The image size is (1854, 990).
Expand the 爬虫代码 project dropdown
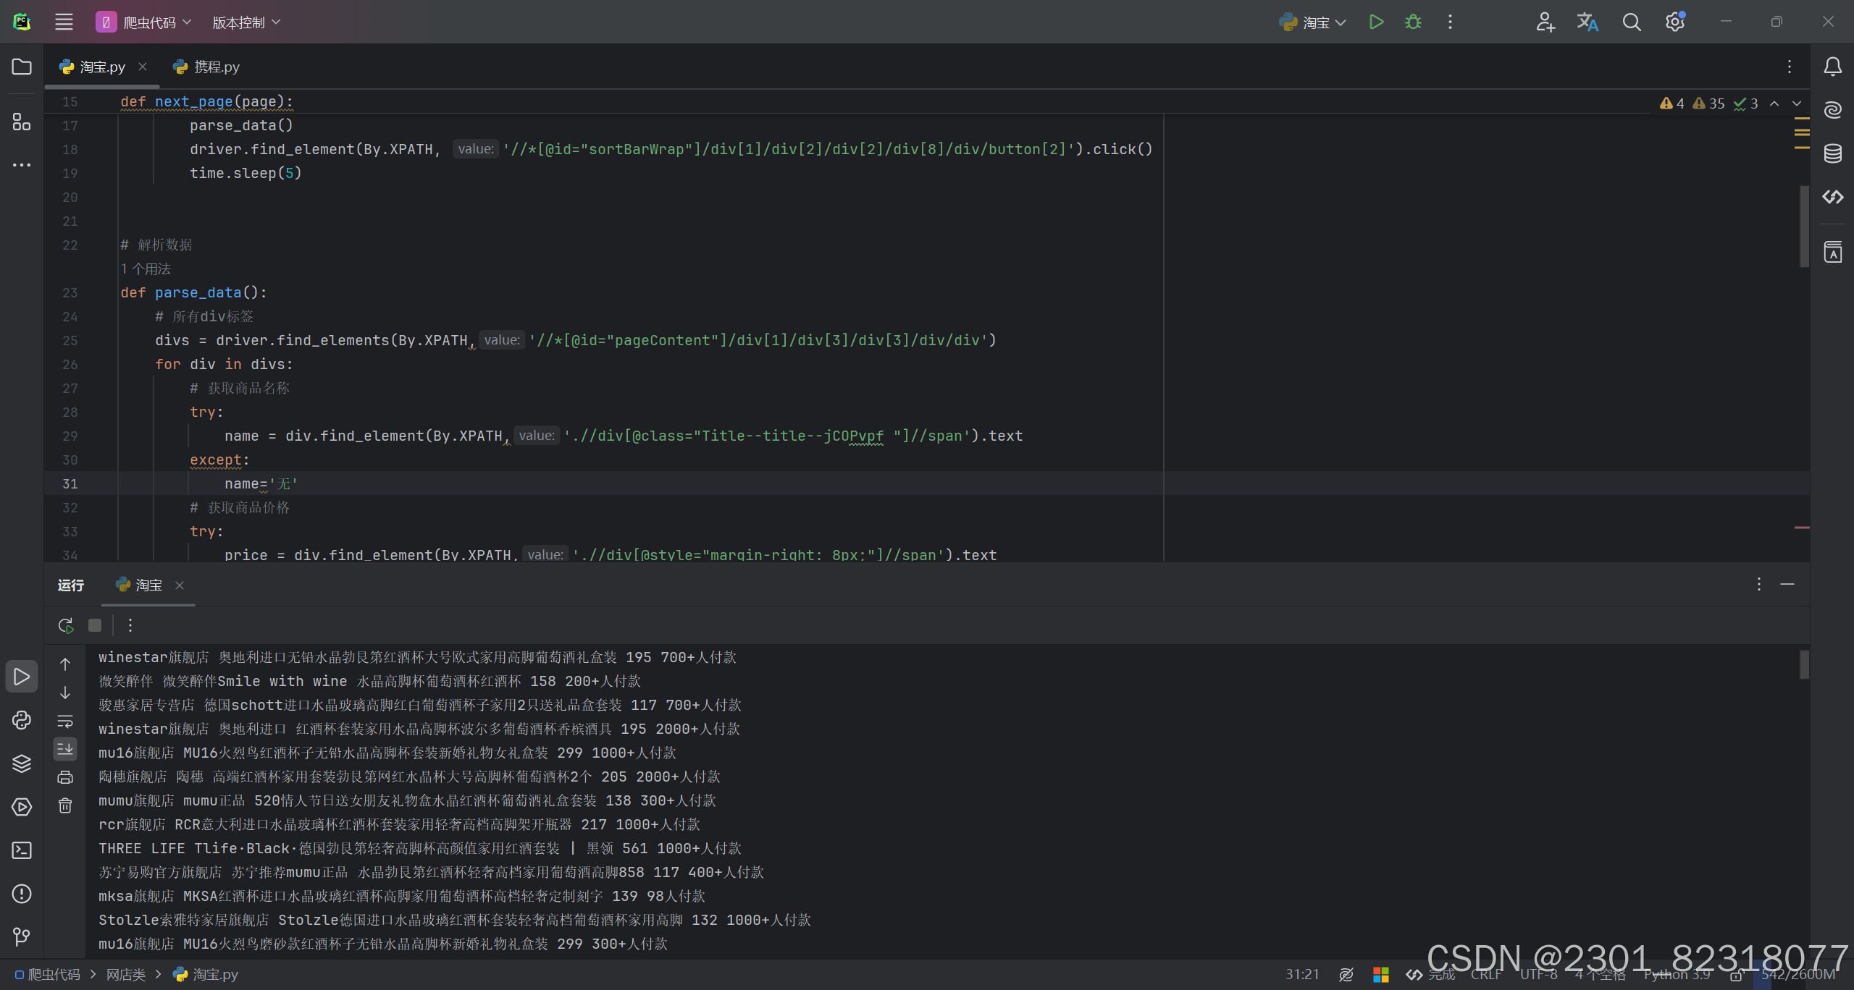(x=144, y=22)
